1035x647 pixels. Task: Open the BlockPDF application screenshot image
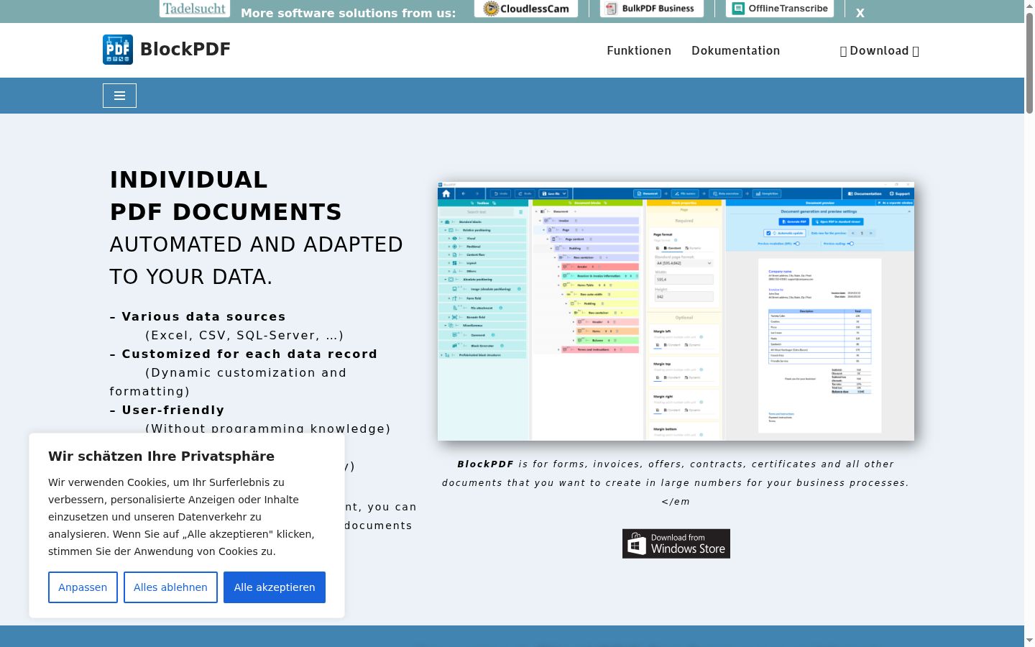tap(676, 311)
